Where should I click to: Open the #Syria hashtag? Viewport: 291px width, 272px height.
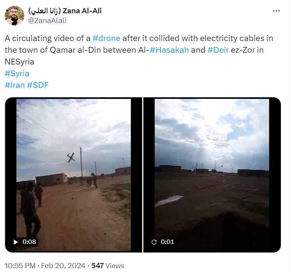[x=17, y=73]
